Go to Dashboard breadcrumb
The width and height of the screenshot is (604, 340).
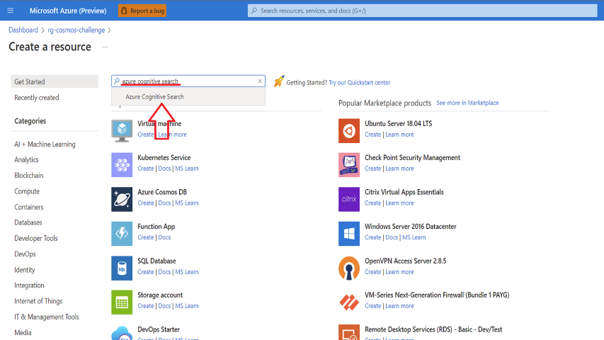(x=23, y=30)
